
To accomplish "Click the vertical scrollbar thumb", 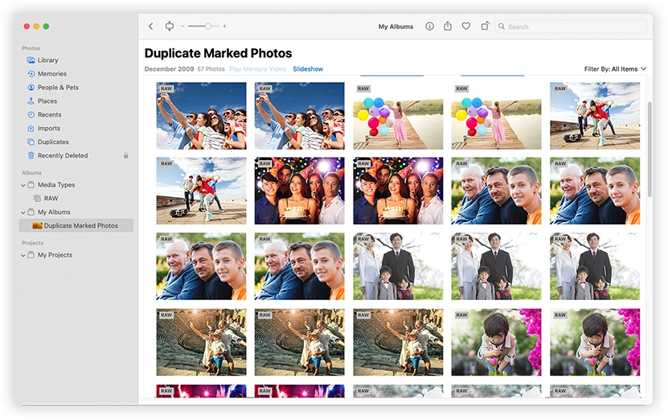I will [x=650, y=149].
